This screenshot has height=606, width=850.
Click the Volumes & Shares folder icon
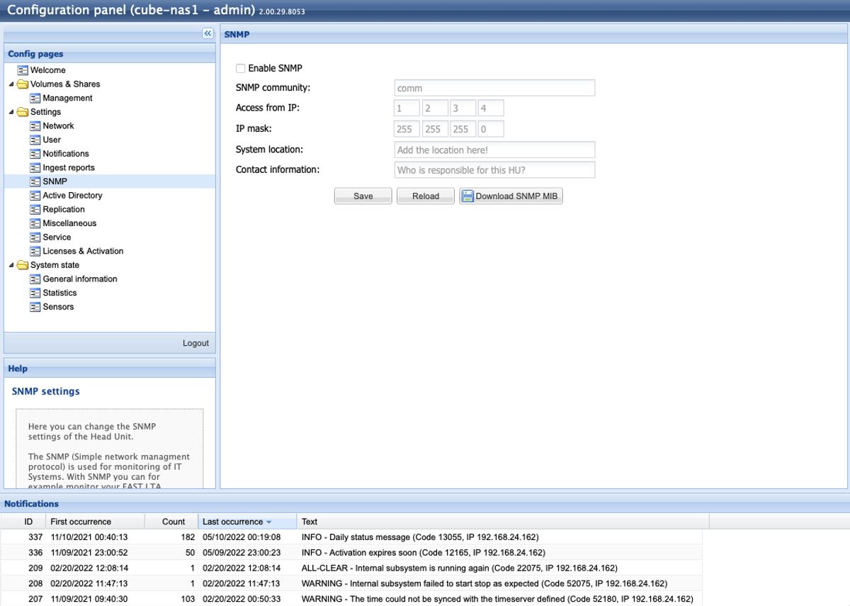click(23, 84)
